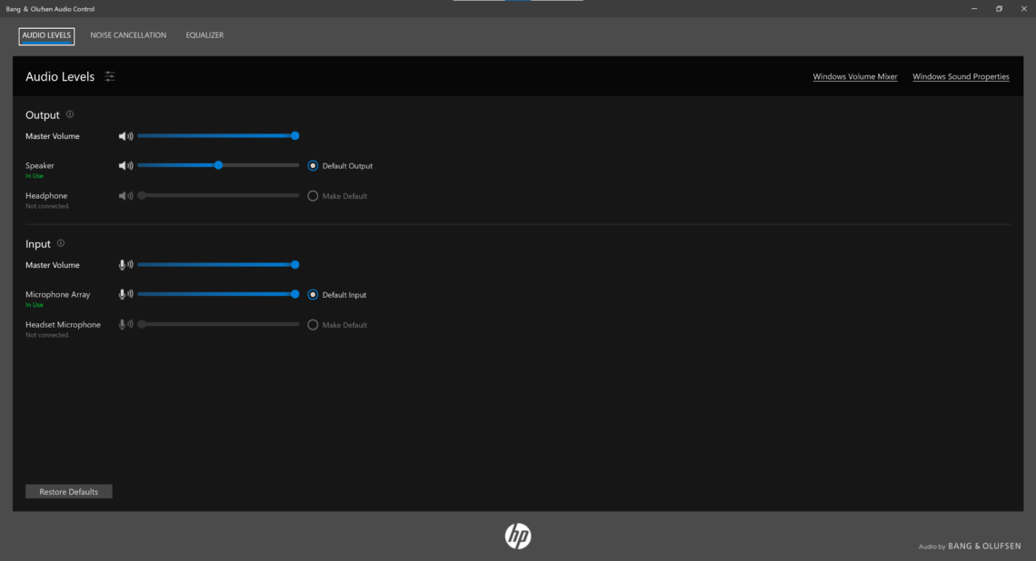
Task: Click the info icon beside Output
Action: (x=70, y=115)
